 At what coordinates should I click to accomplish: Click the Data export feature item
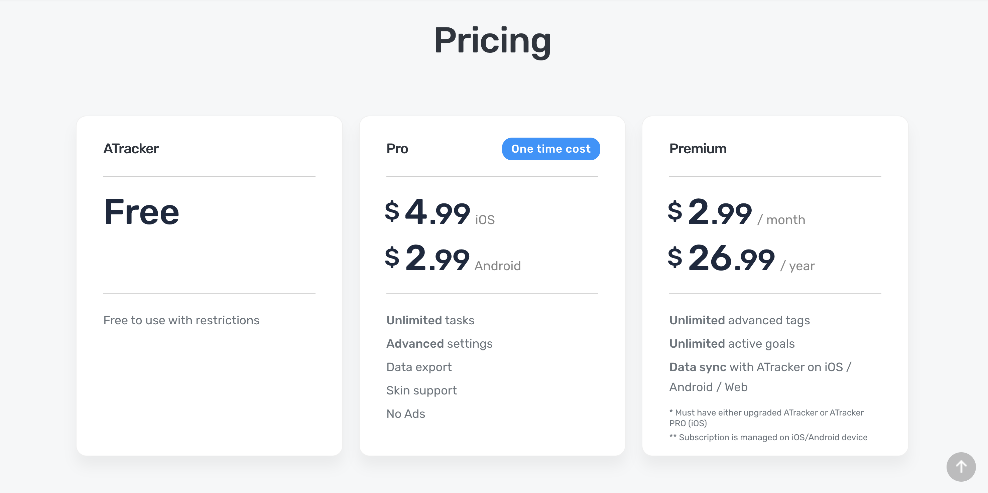[419, 367]
